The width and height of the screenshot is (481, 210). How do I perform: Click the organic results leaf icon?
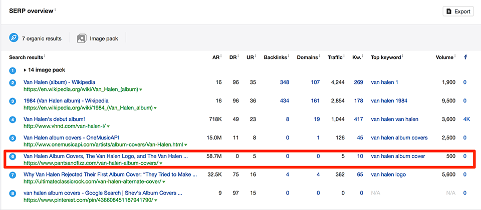coord(14,38)
